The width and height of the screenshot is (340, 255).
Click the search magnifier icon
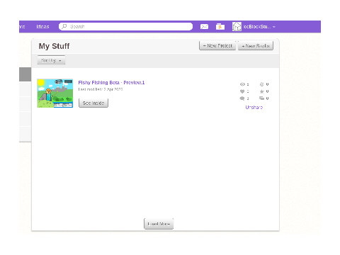click(64, 26)
